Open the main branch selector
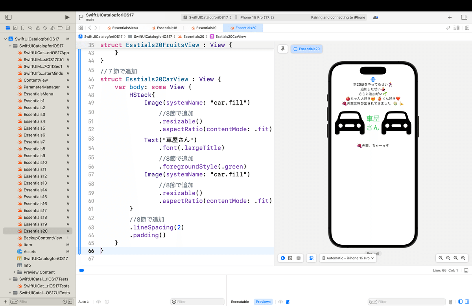472x306 pixels. coord(90,19)
